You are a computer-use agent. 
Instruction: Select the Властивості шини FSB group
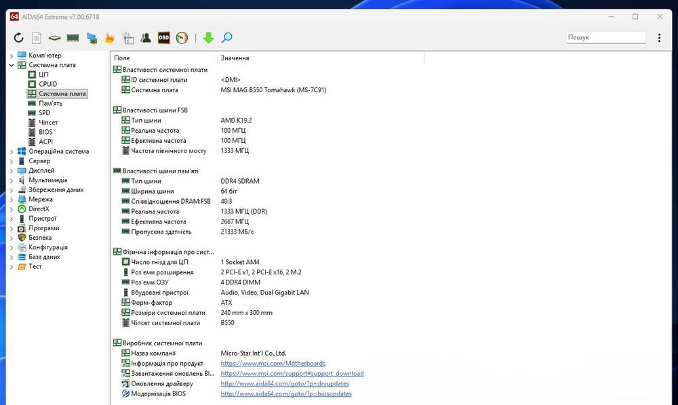(155, 110)
